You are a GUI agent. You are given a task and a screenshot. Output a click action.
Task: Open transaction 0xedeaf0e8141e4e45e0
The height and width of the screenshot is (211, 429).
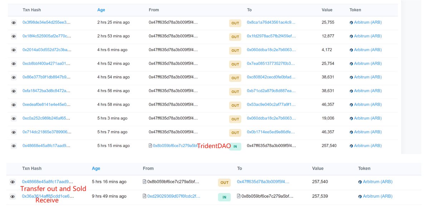pyautogui.click(x=46, y=104)
